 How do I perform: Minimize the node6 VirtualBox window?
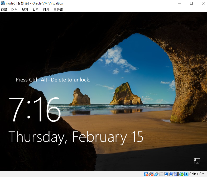(180, 3)
